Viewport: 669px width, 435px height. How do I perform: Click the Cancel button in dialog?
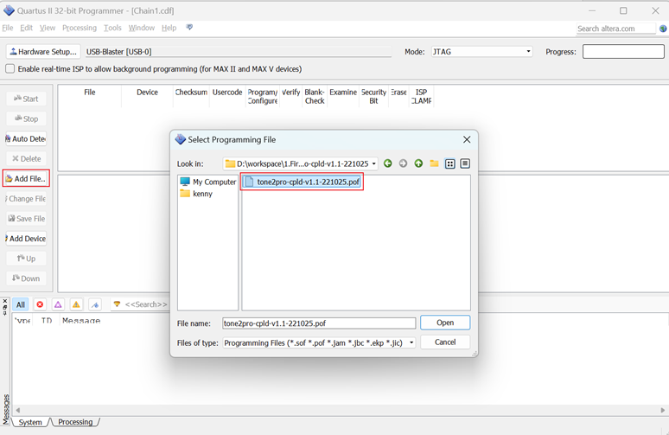(x=445, y=342)
